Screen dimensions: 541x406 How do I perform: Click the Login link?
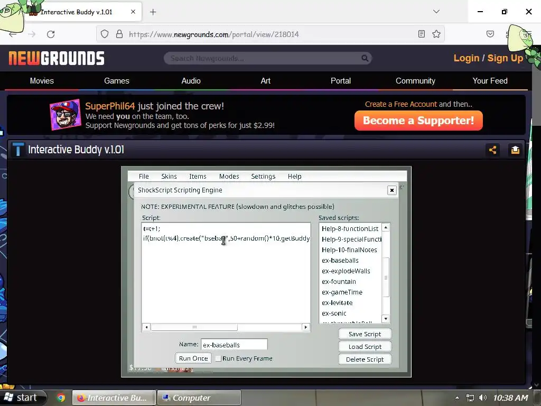point(467,58)
